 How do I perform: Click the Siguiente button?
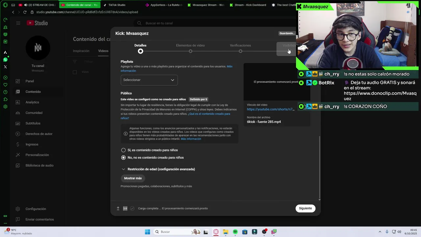[306, 208]
